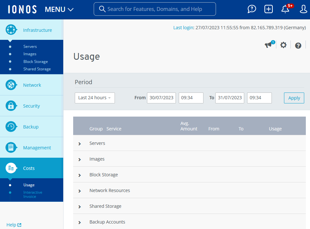This screenshot has height=229, width=310.
Task: Select Interactive Invoice under Costs
Action: point(33,194)
